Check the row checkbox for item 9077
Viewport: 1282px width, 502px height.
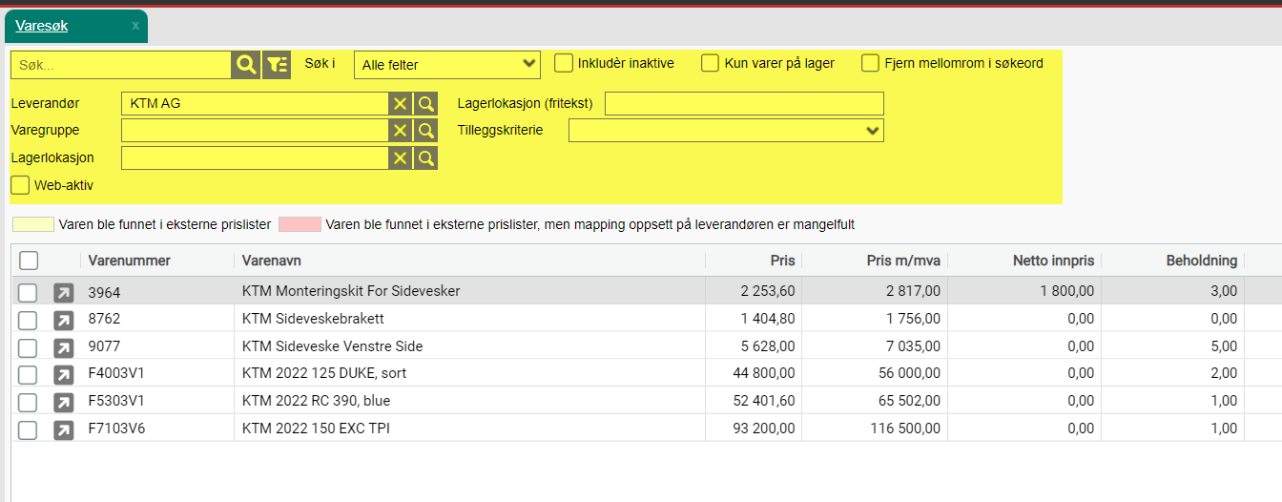[28, 346]
